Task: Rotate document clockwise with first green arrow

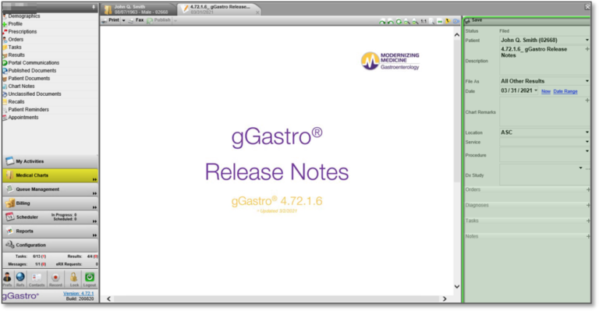Action: pyautogui.click(x=382, y=22)
